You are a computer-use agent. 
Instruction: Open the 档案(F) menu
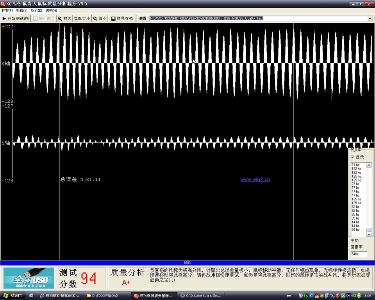[x=7, y=11]
